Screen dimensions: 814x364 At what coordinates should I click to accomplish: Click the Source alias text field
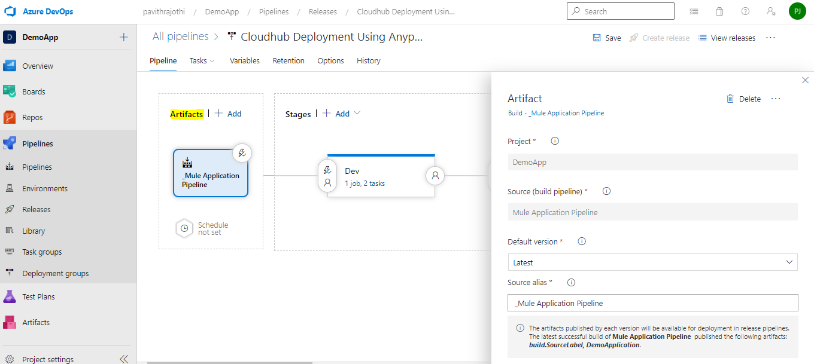(652, 303)
